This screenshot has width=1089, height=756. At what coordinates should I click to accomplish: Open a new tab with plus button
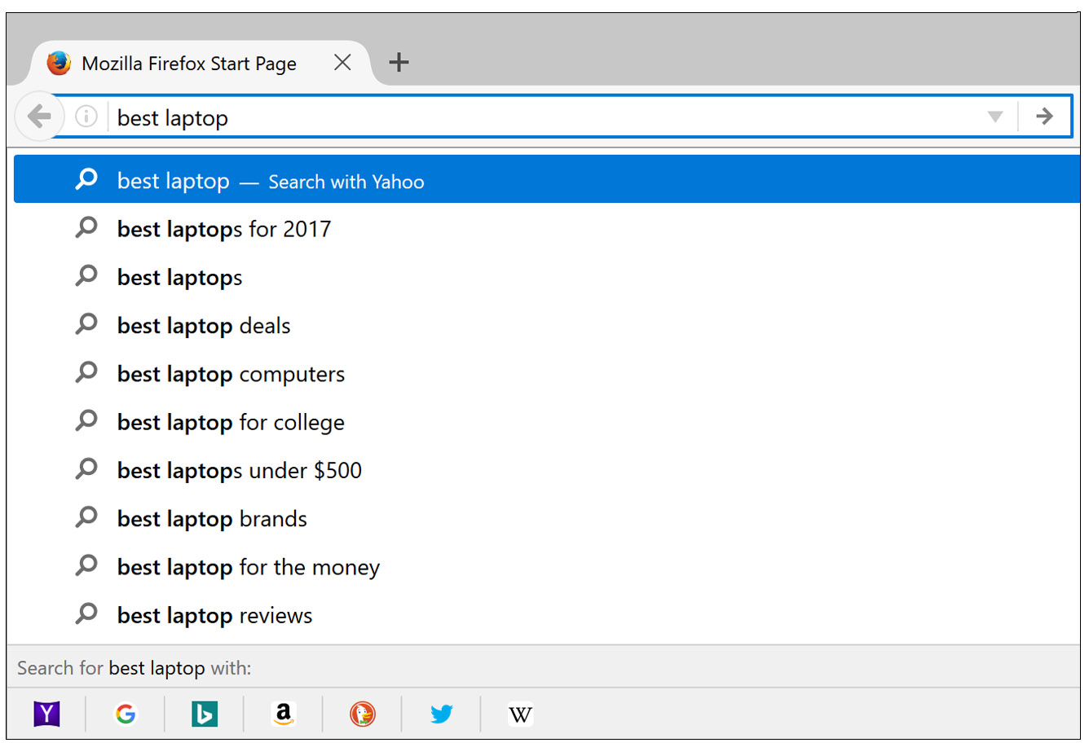pos(399,63)
